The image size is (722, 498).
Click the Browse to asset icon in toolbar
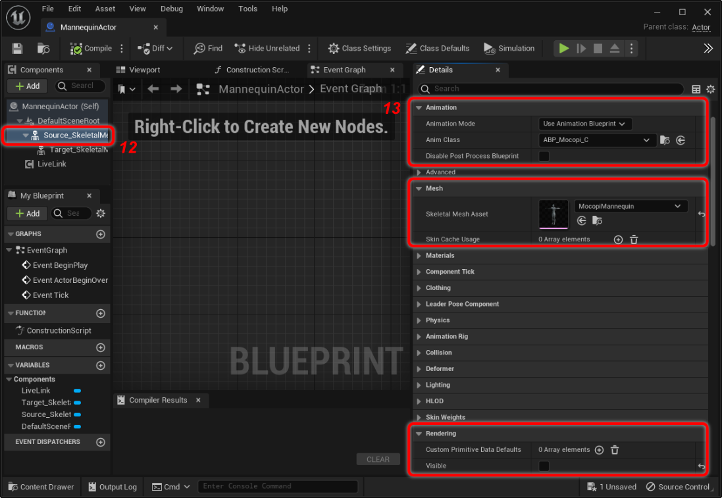point(43,49)
